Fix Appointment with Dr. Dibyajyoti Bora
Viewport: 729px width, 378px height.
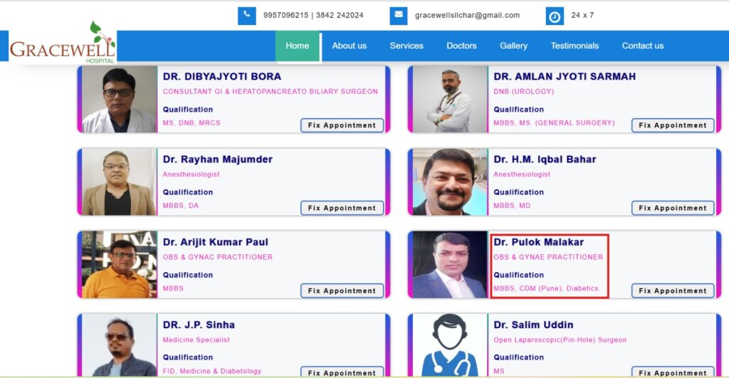[x=342, y=125]
